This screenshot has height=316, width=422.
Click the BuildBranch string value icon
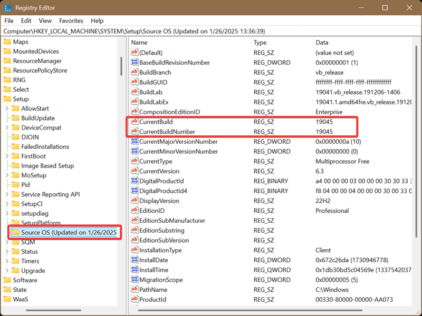click(135, 72)
